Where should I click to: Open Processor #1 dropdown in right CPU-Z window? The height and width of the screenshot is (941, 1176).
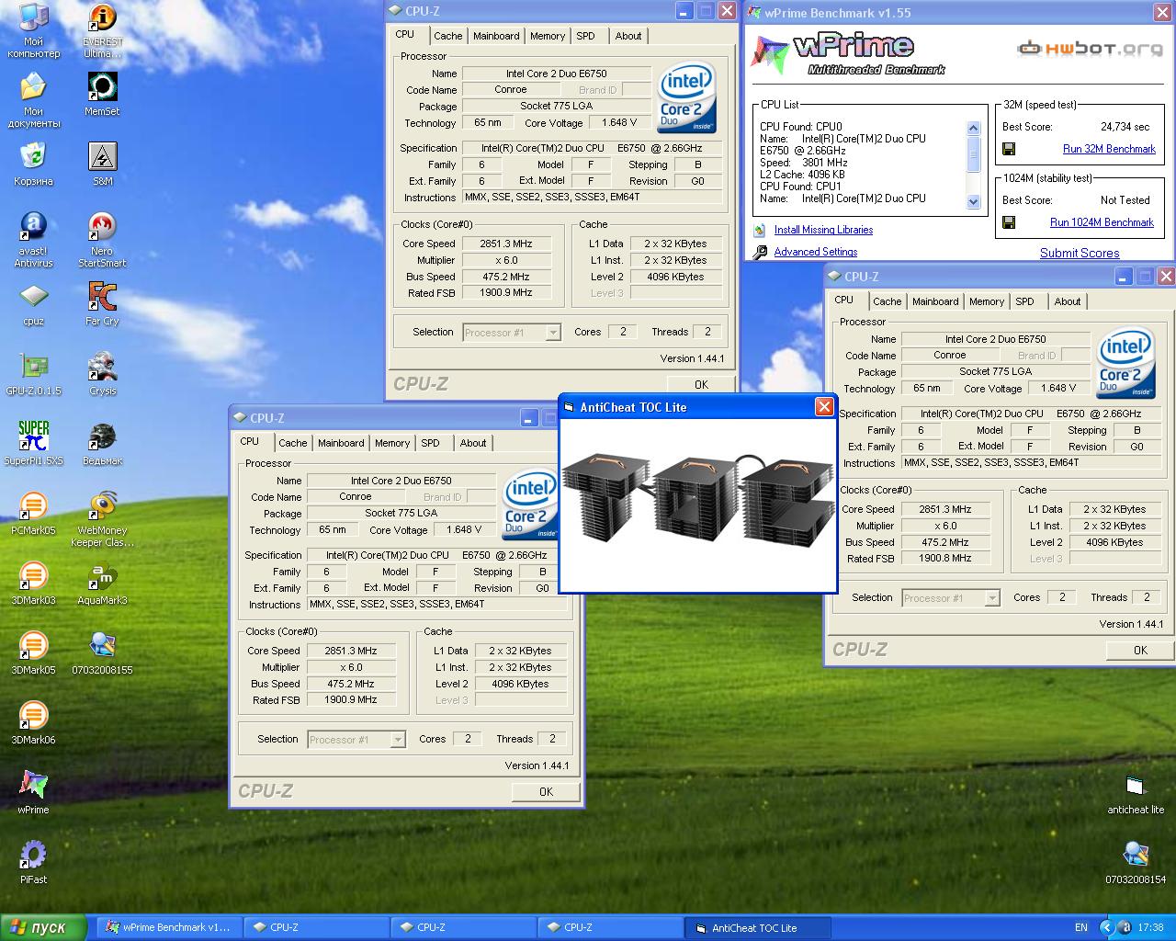pyautogui.click(x=951, y=598)
